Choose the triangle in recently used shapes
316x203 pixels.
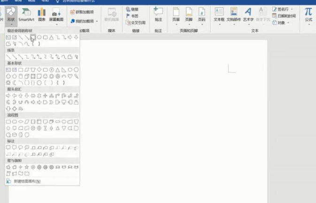pos(52,37)
